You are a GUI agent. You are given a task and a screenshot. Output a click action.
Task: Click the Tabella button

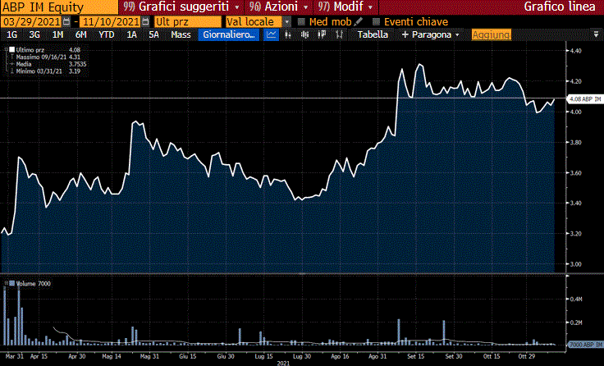pyautogui.click(x=372, y=34)
